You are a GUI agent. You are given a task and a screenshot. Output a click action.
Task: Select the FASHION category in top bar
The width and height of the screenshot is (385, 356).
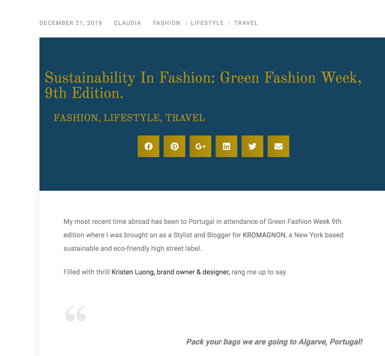point(167,23)
